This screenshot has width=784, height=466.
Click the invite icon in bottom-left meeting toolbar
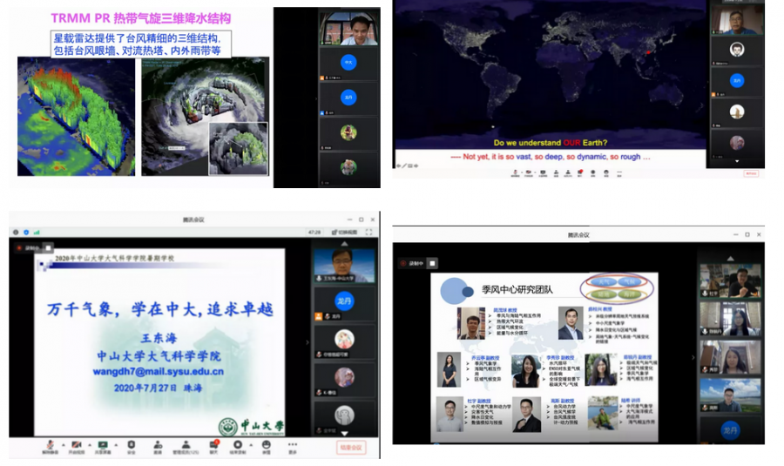pyautogui.click(x=158, y=445)
